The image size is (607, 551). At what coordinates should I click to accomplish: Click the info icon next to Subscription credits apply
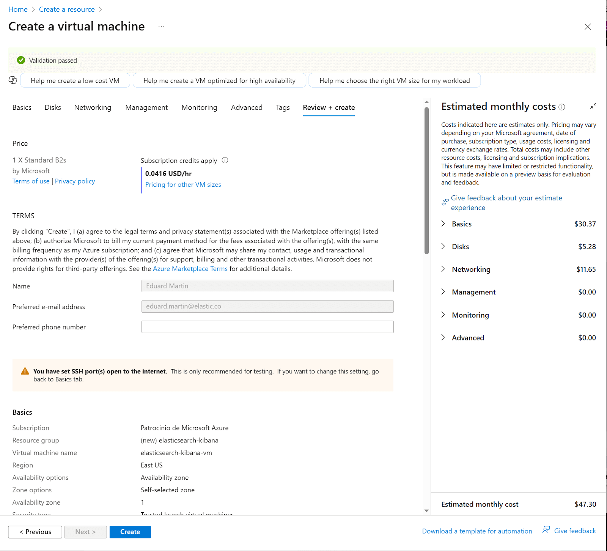pos(225,160)
